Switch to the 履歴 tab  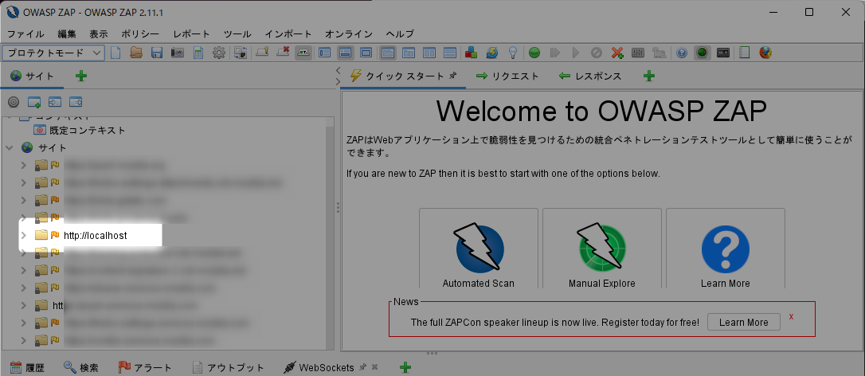pos(27,367)
